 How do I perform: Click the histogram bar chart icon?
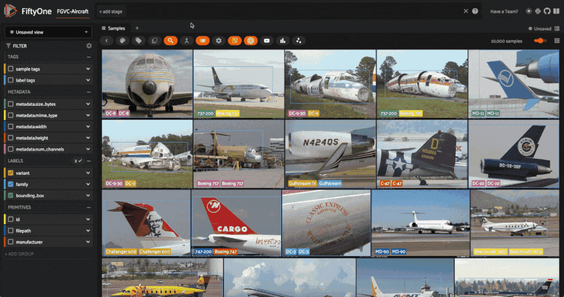click(x=282, y=40)
